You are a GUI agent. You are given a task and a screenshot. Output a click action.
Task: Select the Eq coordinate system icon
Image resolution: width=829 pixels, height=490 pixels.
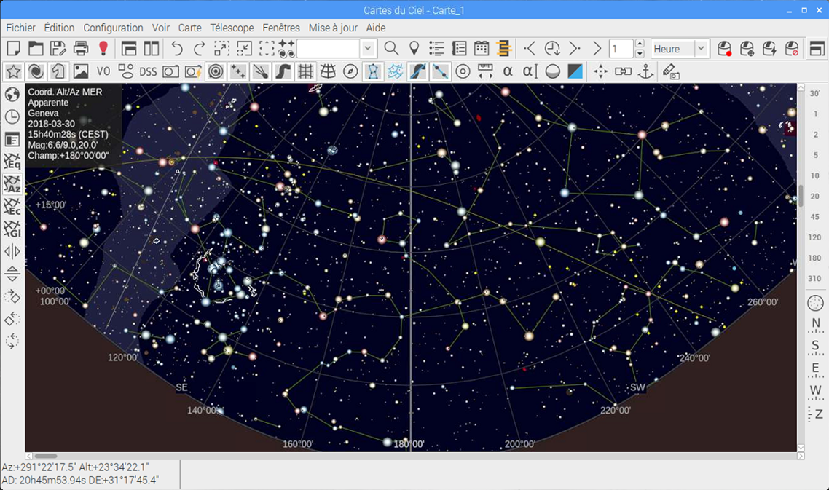[x=12, y=162]
